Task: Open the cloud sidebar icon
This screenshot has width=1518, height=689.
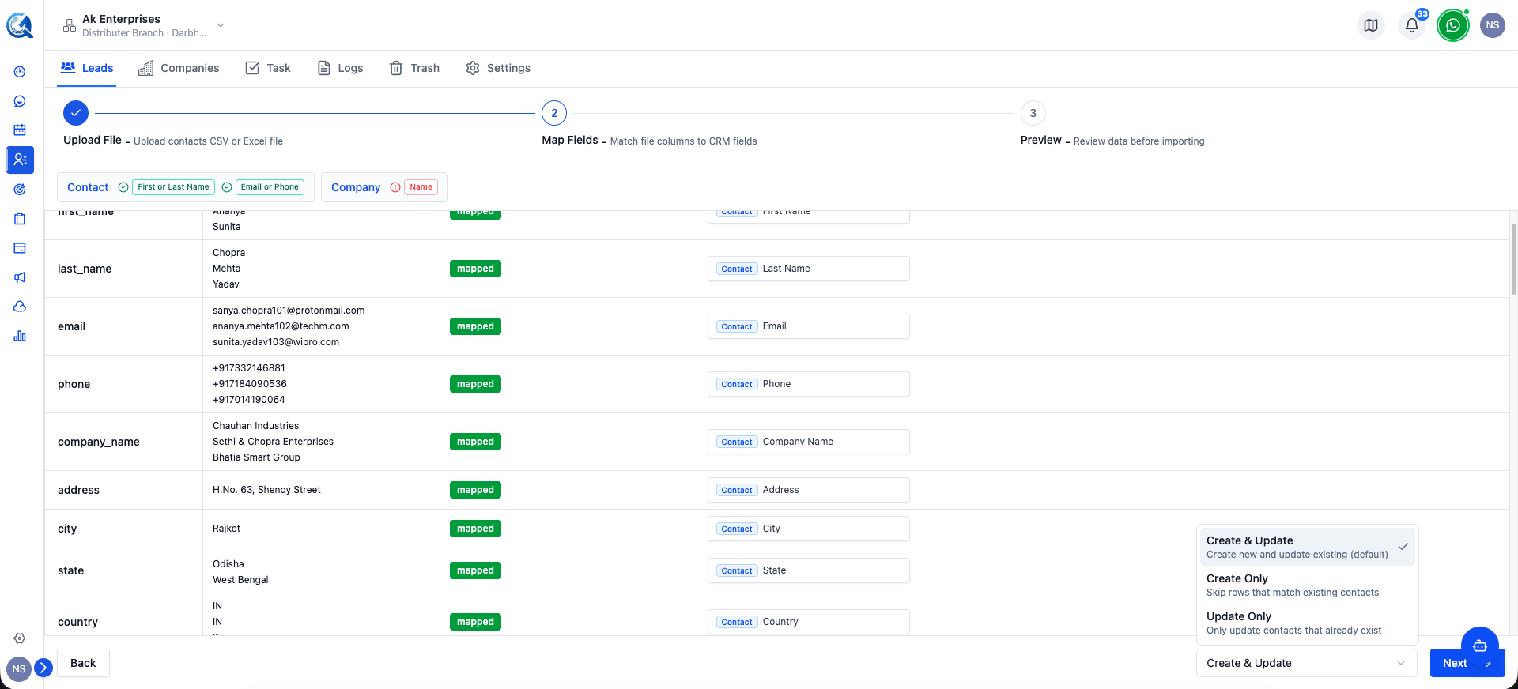Action: pos(20,307)
